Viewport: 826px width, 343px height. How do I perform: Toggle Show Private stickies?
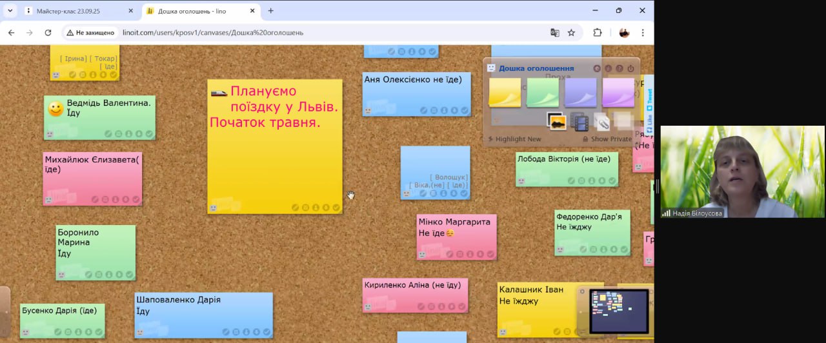607,139
